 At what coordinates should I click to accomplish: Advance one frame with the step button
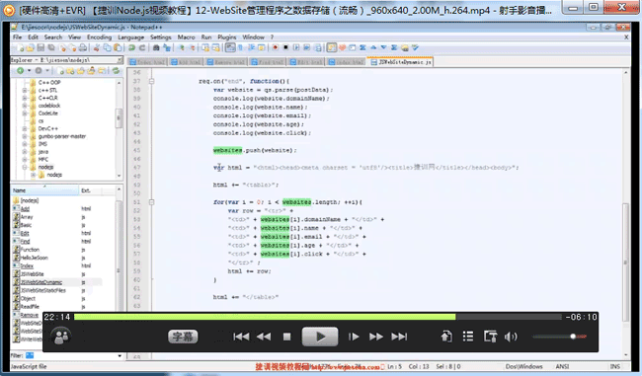[354, 337]
